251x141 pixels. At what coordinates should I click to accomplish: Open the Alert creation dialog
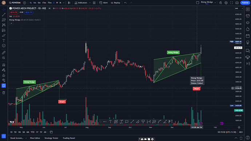[x=103, y=3]
